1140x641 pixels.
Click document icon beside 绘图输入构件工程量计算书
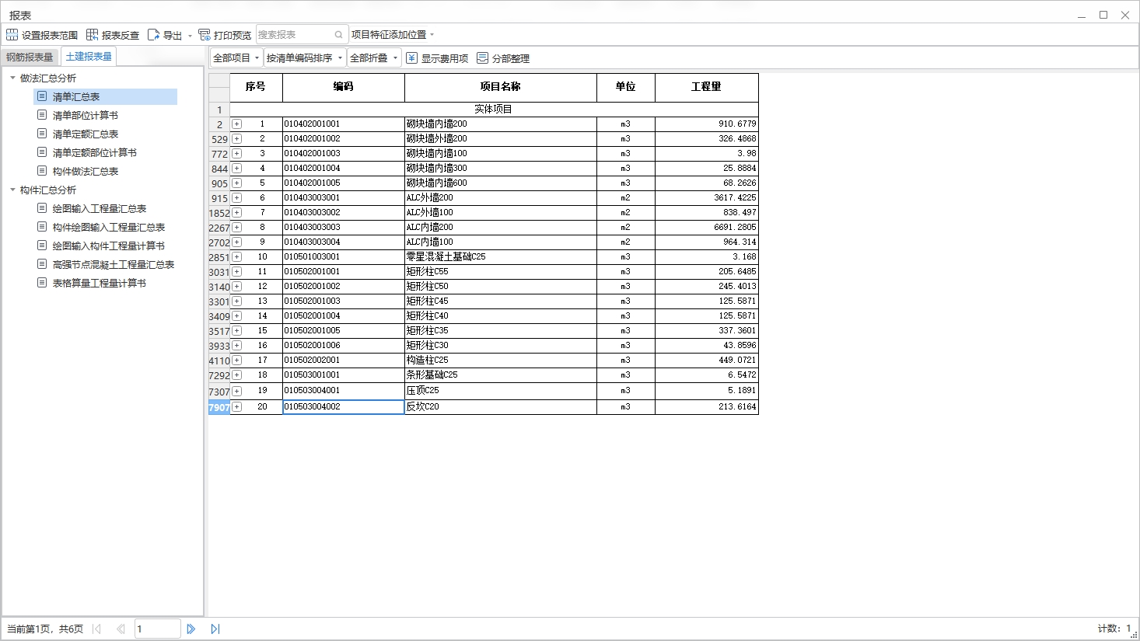coord(42,246)
